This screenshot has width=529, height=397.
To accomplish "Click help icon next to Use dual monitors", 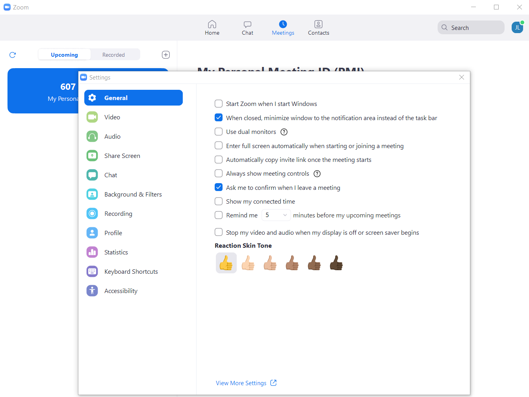I will pos(284,132).
